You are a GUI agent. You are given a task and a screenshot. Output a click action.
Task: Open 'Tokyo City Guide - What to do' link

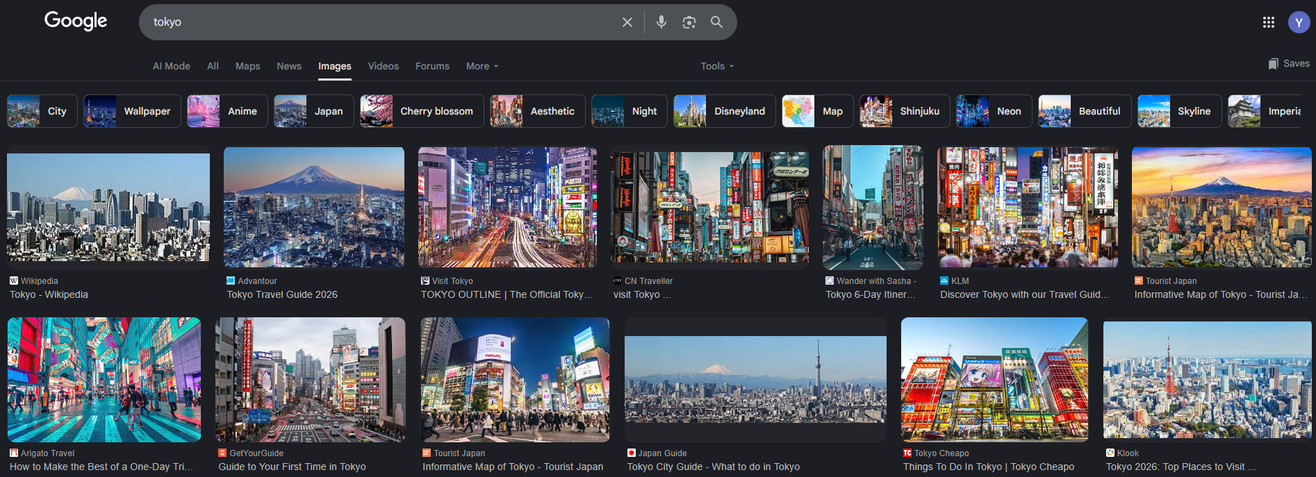click(714, 467)
